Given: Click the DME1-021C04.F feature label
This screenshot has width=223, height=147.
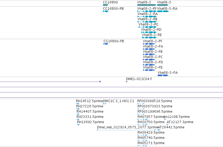Looking at the screenshot, I should coord(139,79).
